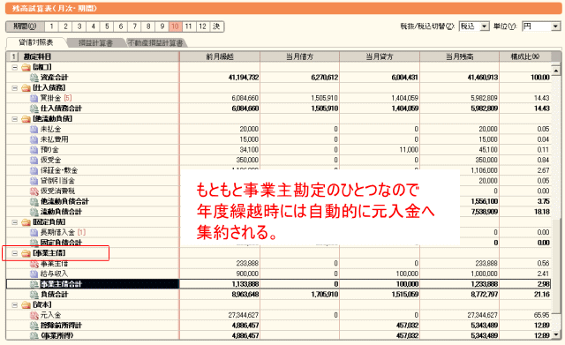
Task: Click the 元入金 account icon
Action: pyautogui.click(x=34, y=316)
